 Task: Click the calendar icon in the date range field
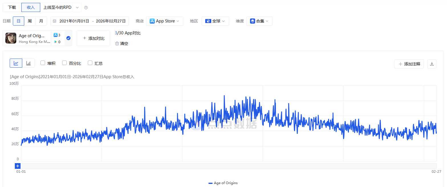(x=54, y=21)
